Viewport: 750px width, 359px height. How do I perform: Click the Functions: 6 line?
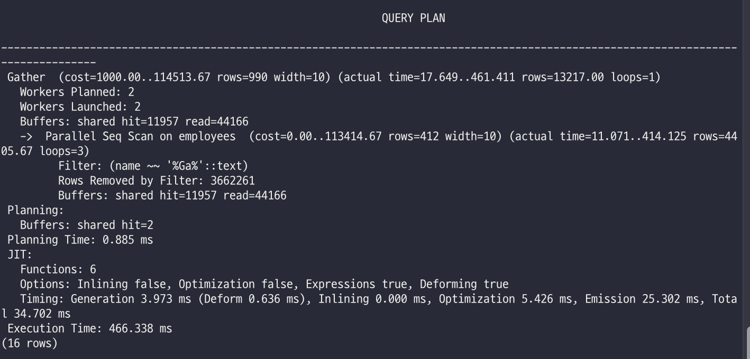58,270
